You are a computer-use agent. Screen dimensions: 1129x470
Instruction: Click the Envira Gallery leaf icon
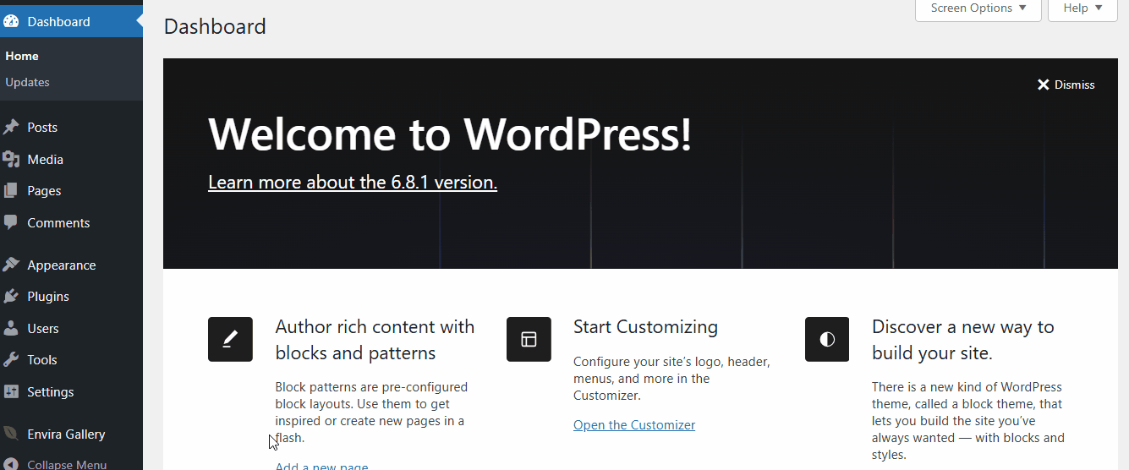point(11,434)
